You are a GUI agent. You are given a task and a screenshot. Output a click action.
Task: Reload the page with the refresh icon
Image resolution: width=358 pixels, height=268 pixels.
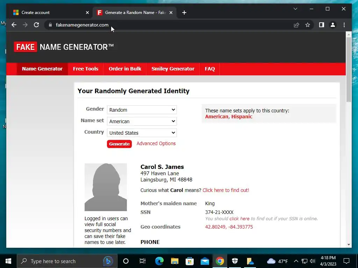click(x=36, y=25)
